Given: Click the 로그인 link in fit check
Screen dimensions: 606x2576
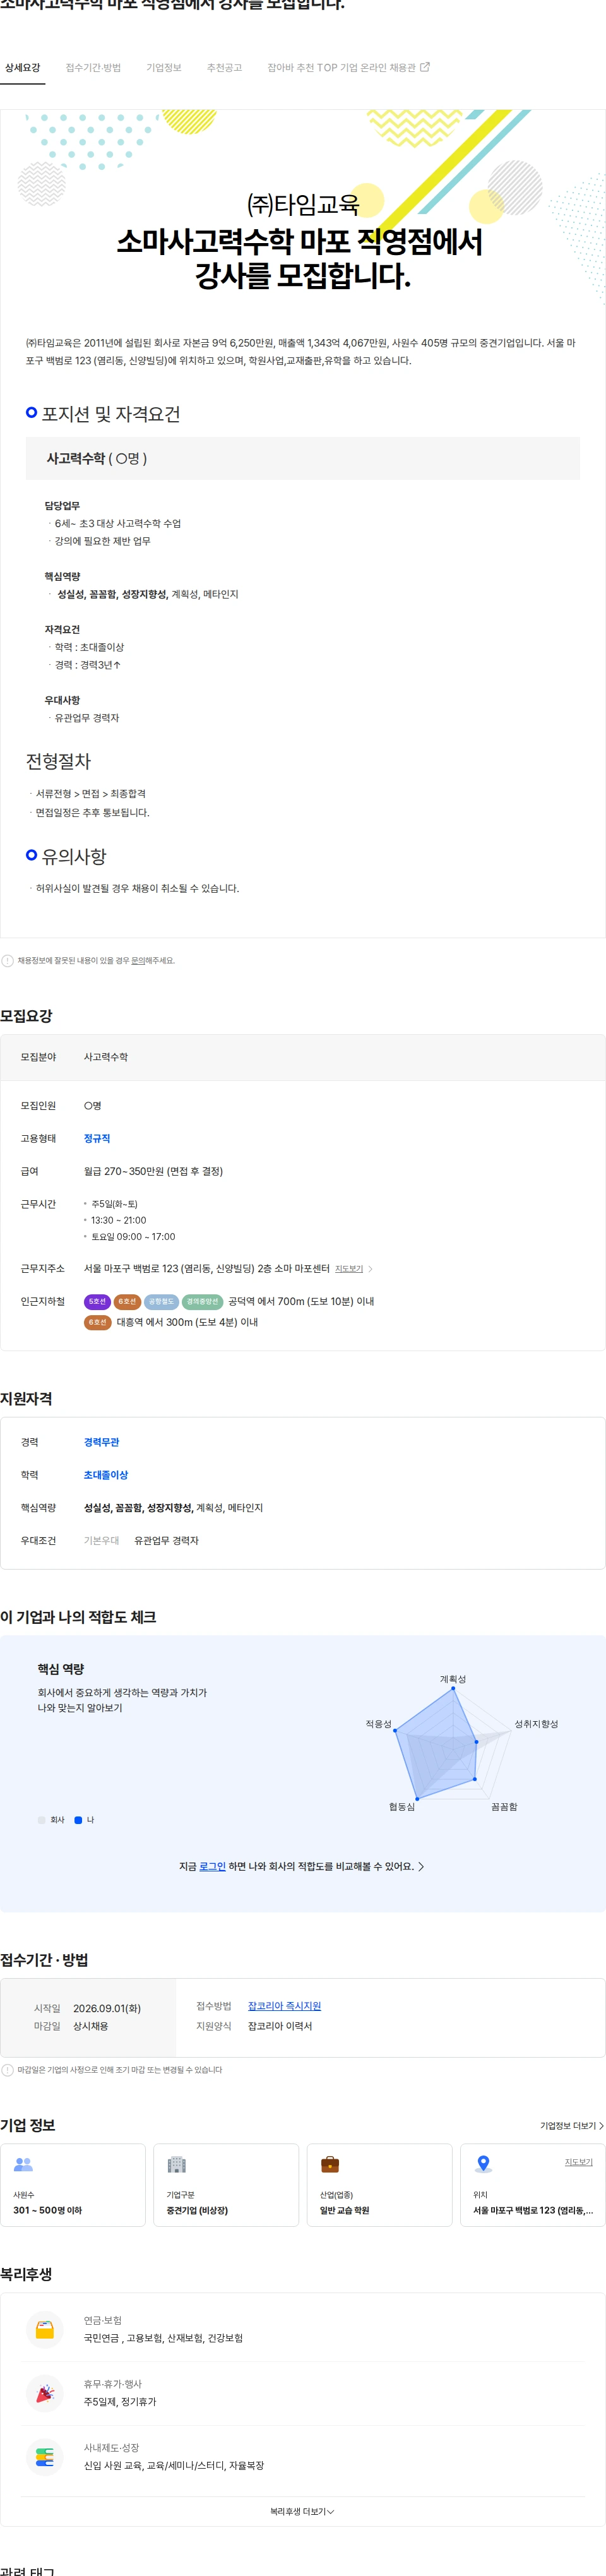Looking at the screenshot, I should pyautogui.click(x=212, y=1867).
